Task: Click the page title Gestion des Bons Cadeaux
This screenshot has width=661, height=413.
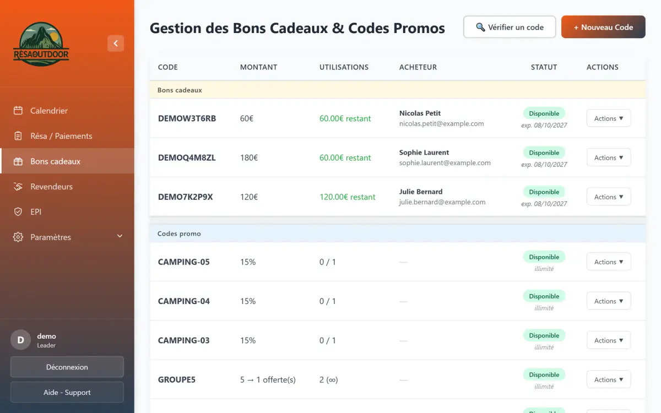Action: tap(297, 28)
